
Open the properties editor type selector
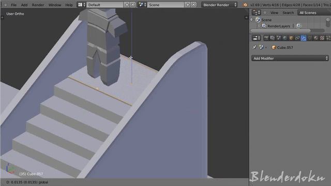257,38
